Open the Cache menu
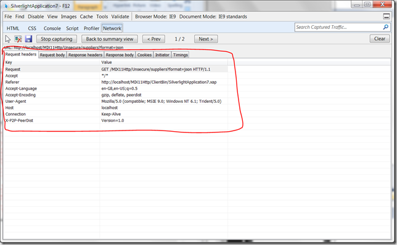The width and height of the screenshot is (397, 245). tap(86, 17)
